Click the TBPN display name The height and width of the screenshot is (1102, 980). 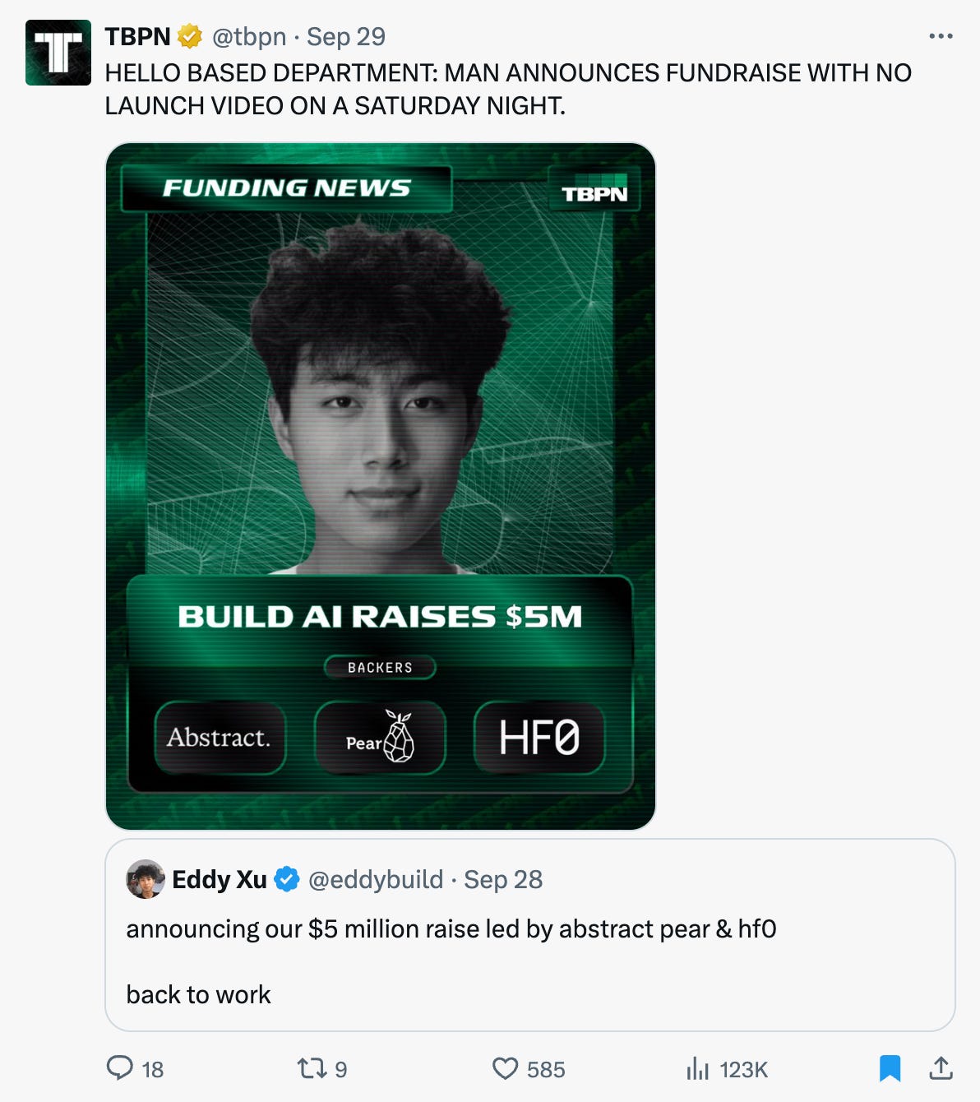(x=138, y=37)
